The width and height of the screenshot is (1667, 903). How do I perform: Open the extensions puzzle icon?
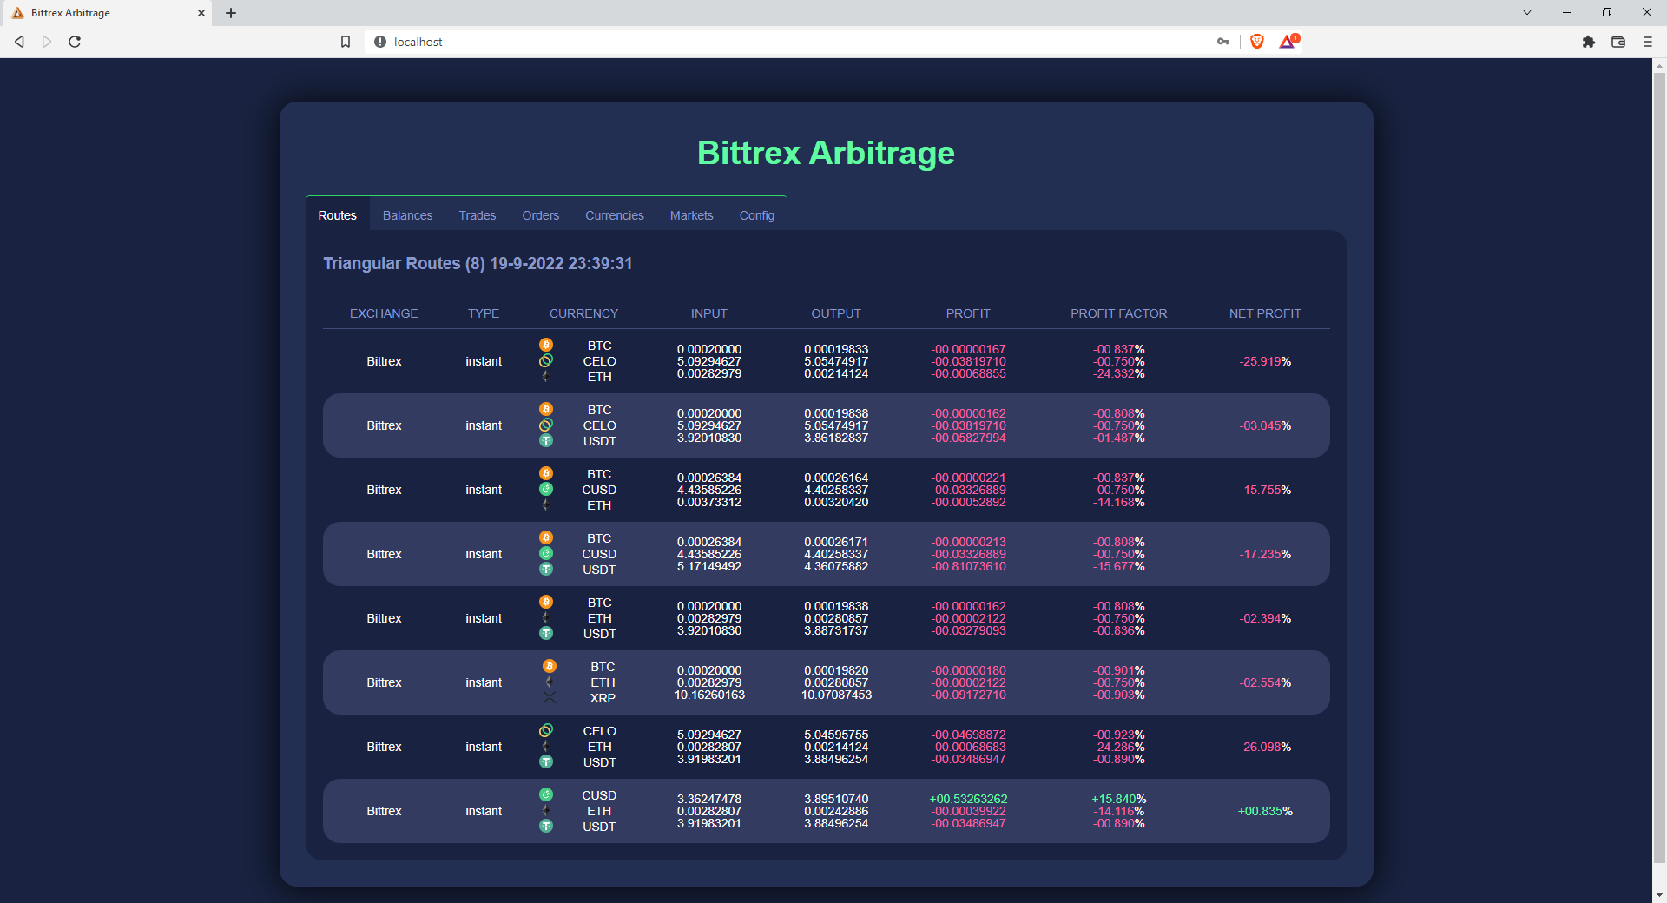pyautogui.click(x=1589, y=42)
